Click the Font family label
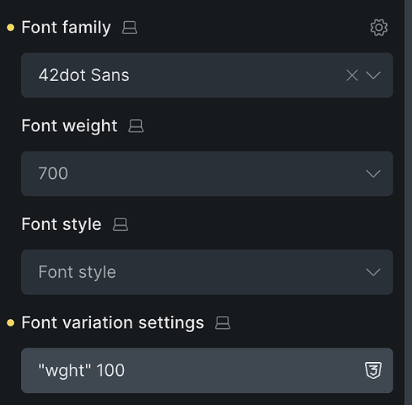412x405 pixels. pos(67,28)
